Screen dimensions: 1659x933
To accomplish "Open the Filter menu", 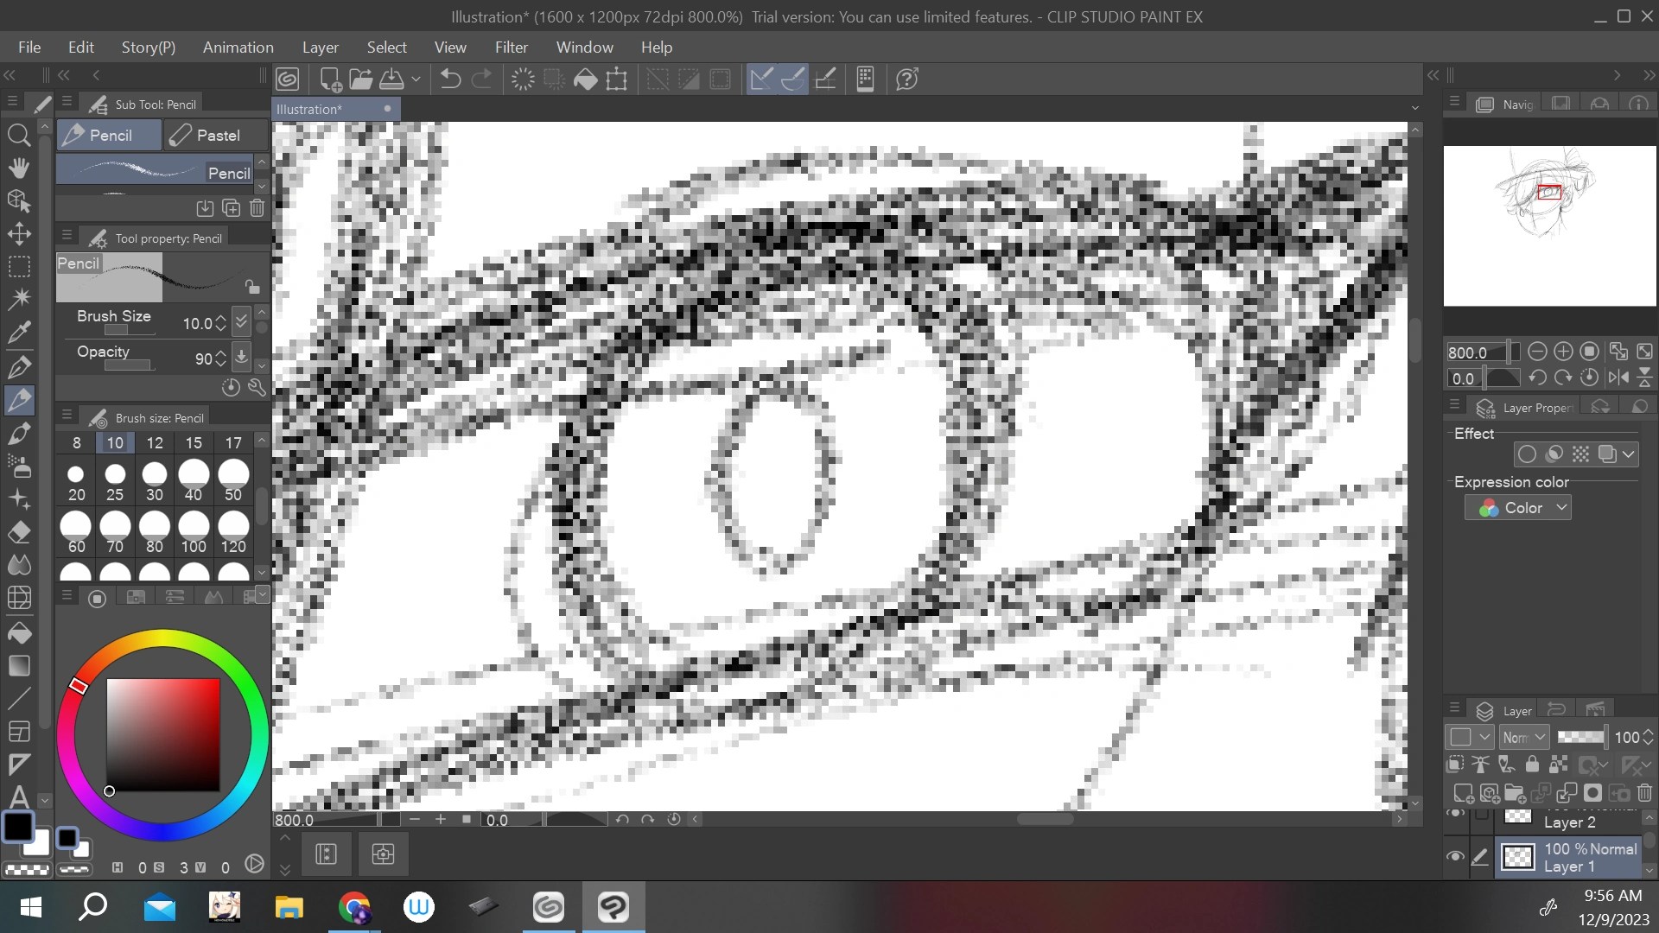I will 512,48.
